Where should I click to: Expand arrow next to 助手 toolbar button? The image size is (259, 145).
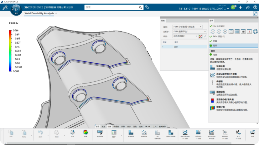click(122, 135)
